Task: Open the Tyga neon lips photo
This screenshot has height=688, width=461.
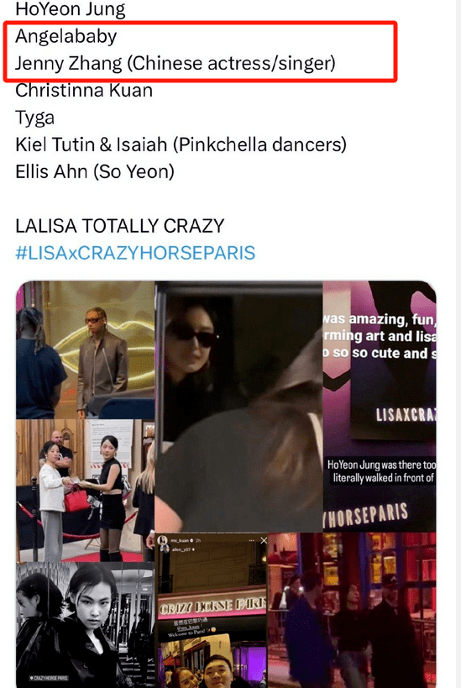Action: (85, 349)
